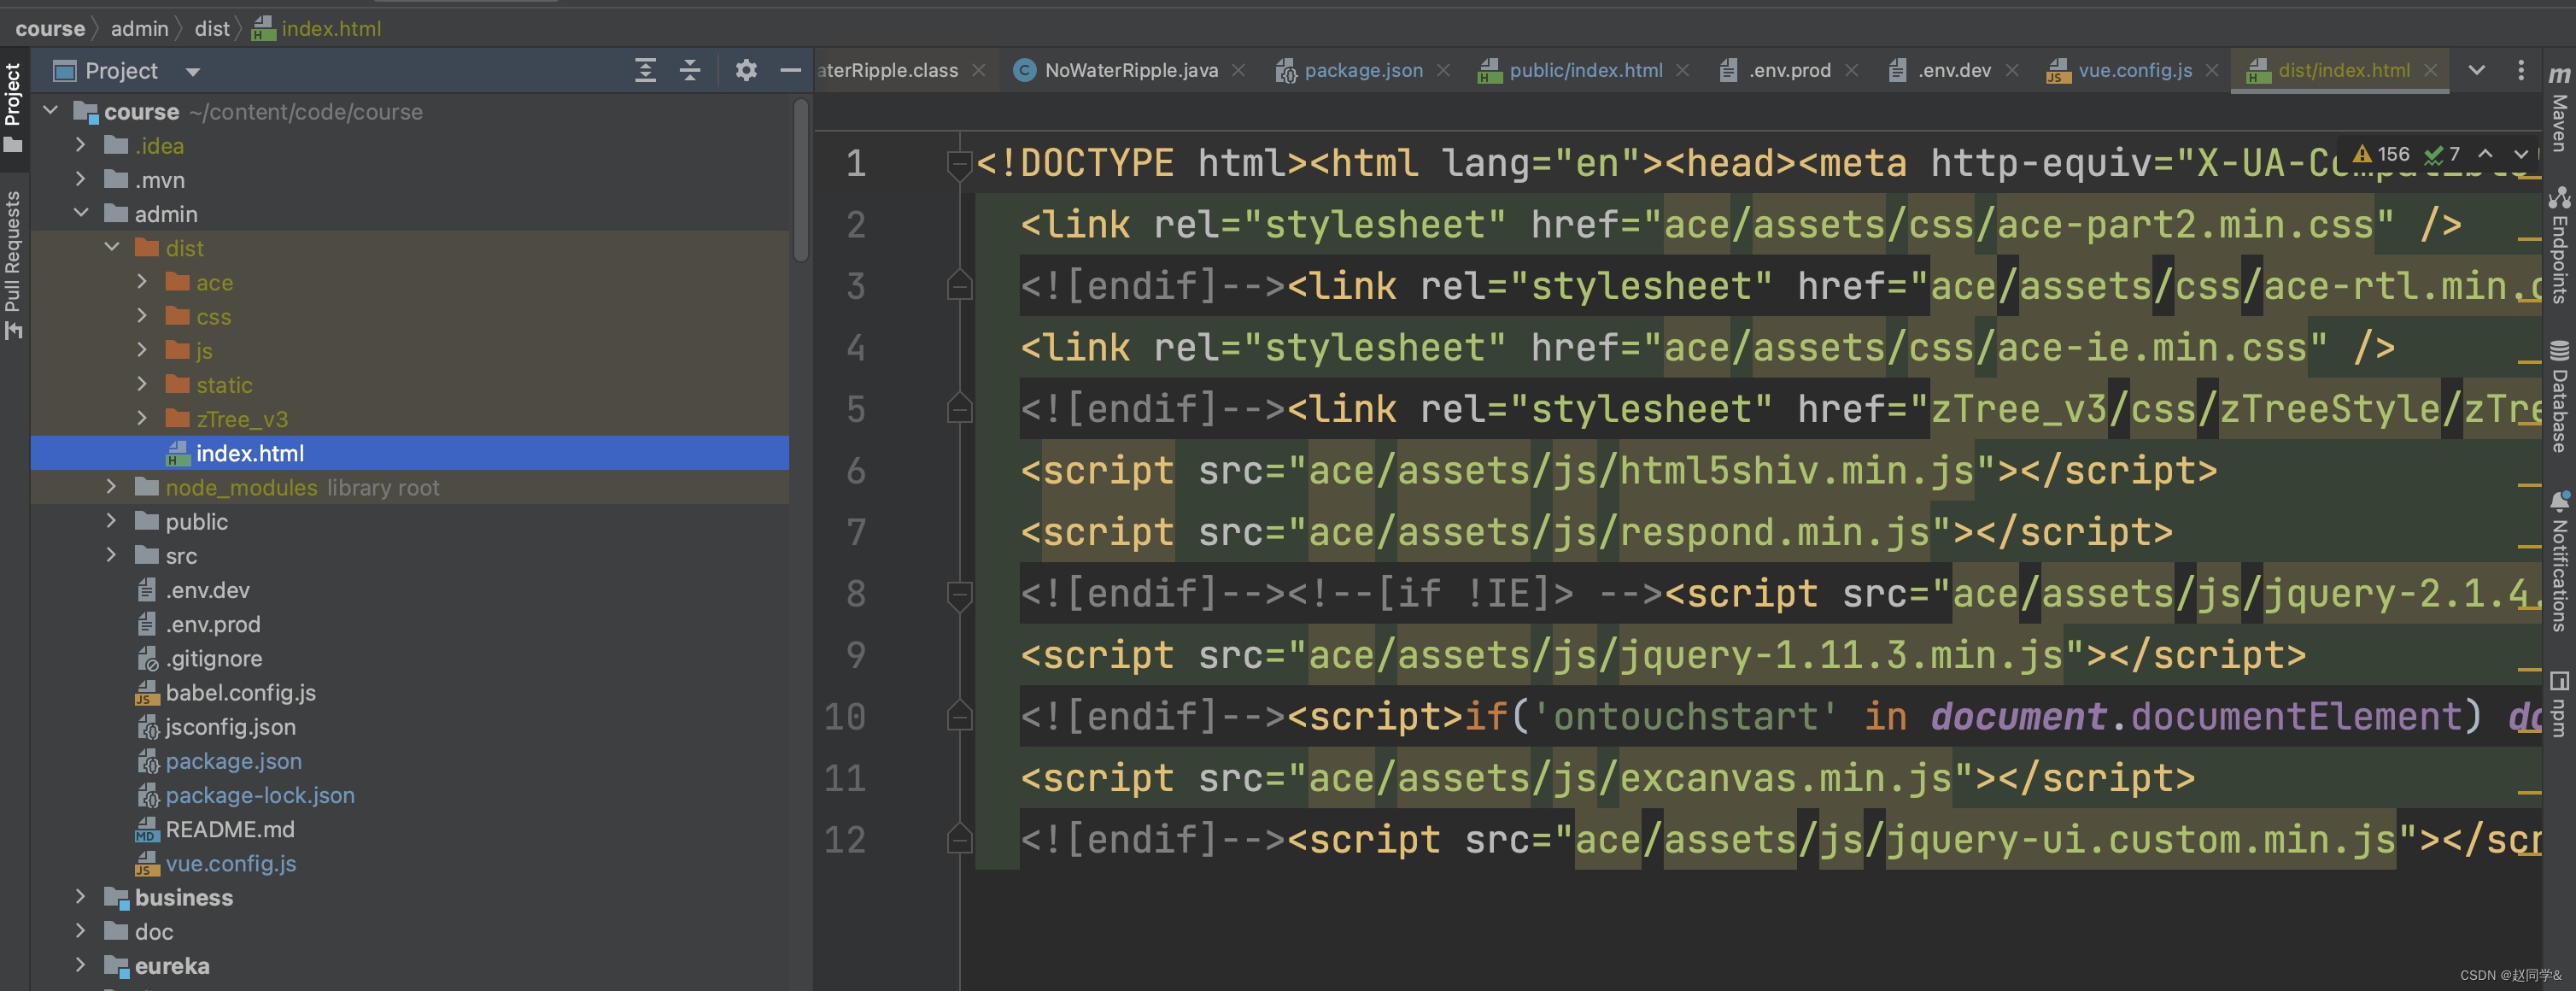Open the npm tool window
Screen dimensions: 2576x991
[2559, 704]
